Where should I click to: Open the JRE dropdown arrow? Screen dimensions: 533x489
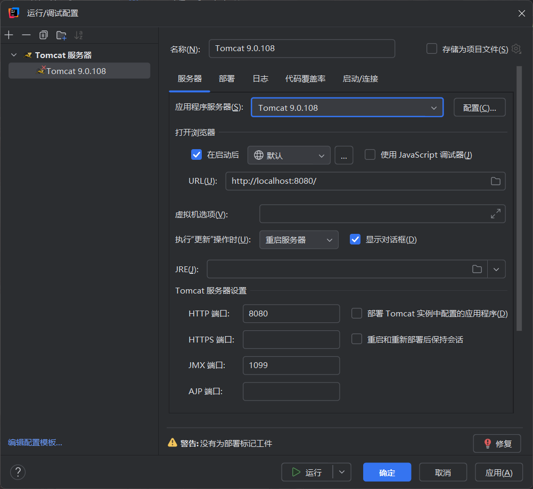tap(496, 270)
